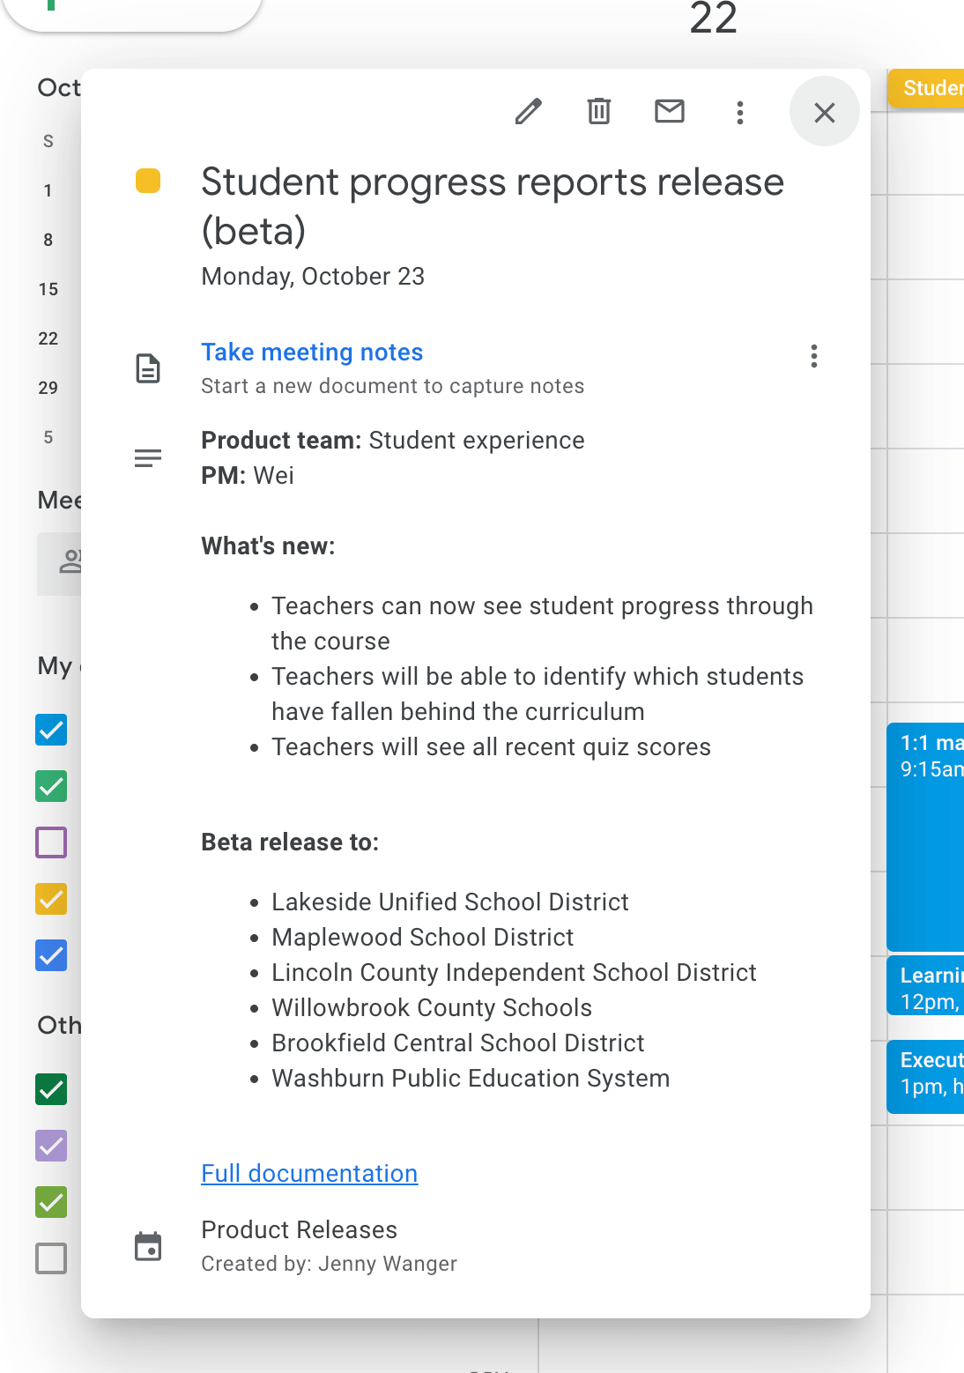
Task: Select date 15 in mini calendar
Action: click(x=48, y=289)
